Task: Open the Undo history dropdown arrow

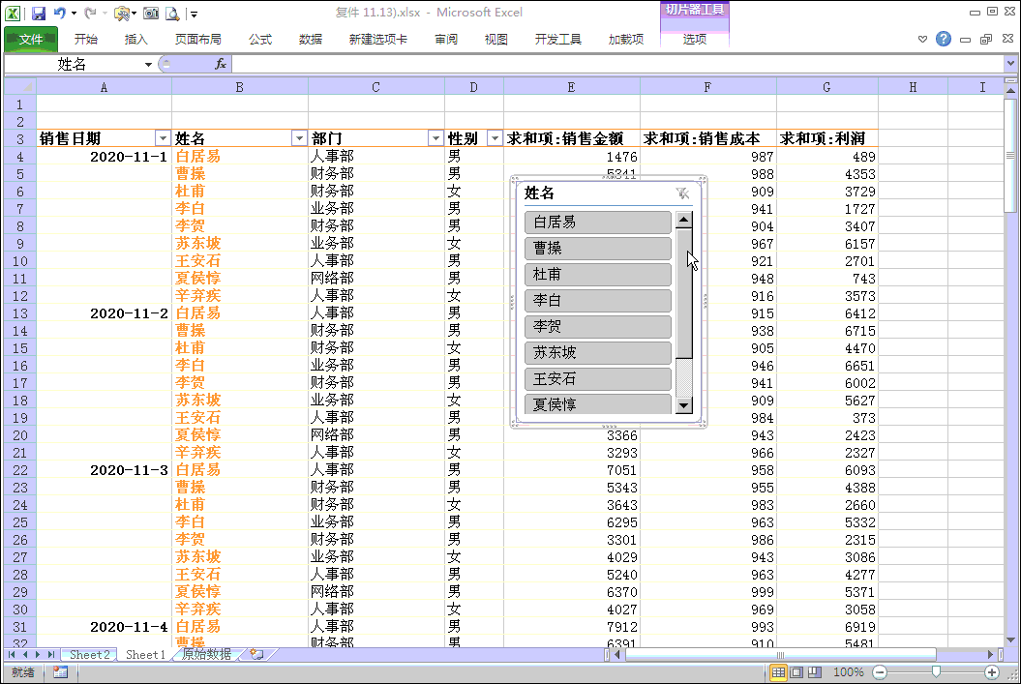Action: (74, 13)
